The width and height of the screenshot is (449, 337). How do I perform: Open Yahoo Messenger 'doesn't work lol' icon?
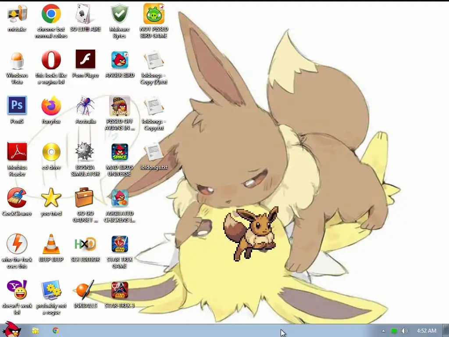(x=17, y=290)
